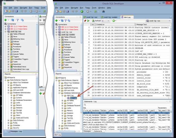Select the Alert Log report in Reports tree
The width and height of the screenshot is (176, 138).
point(73,98)
